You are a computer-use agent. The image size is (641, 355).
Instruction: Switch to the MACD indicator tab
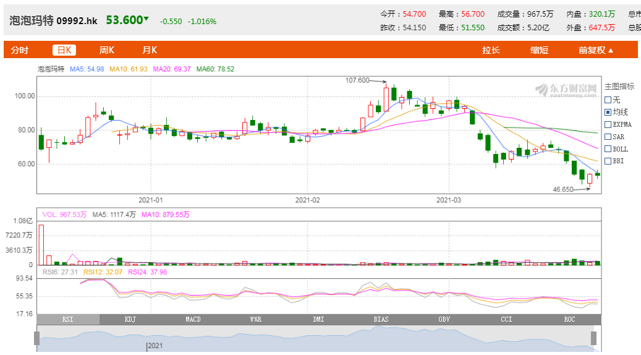pos(193,319)
